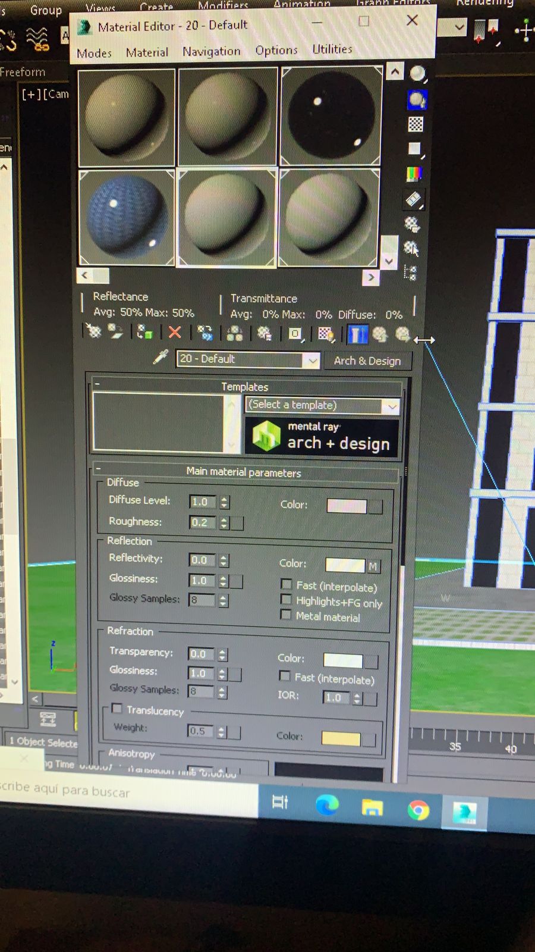
Task: Click the Arch & Design material type button
Action: 367,361
